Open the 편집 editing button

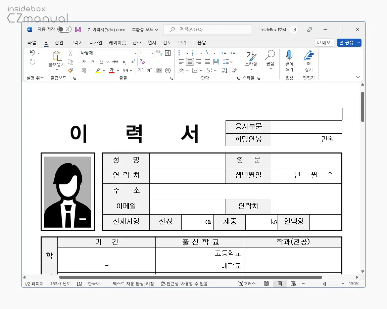tap(270, 60)
